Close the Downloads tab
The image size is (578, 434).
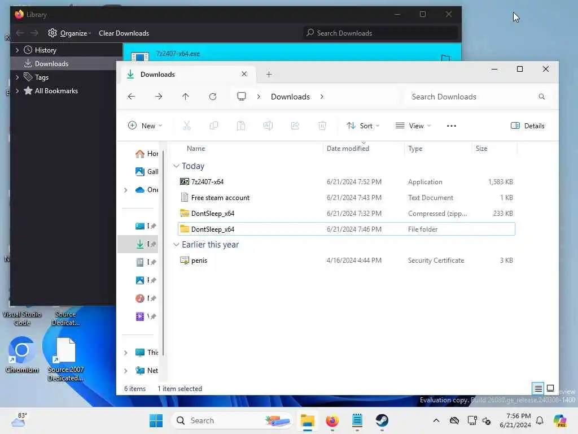[244, 74]
